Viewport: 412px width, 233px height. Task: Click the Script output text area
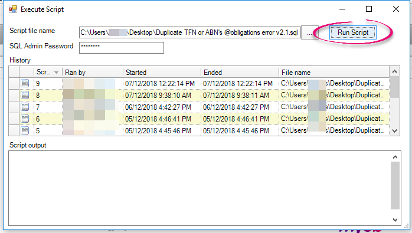(200, 188)
